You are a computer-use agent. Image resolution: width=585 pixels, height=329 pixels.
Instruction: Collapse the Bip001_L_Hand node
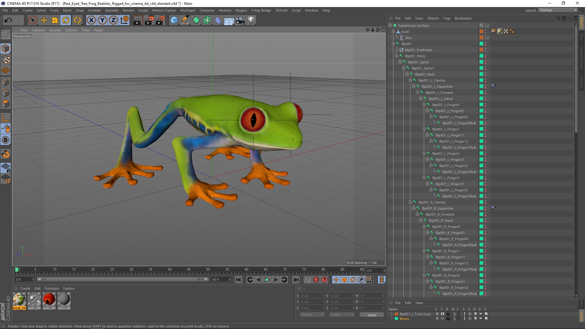point(421,99)
